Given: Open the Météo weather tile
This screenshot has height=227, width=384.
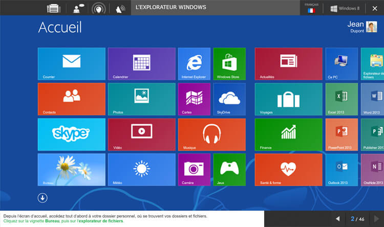Looking at the screenshot, I should [142, 170].
